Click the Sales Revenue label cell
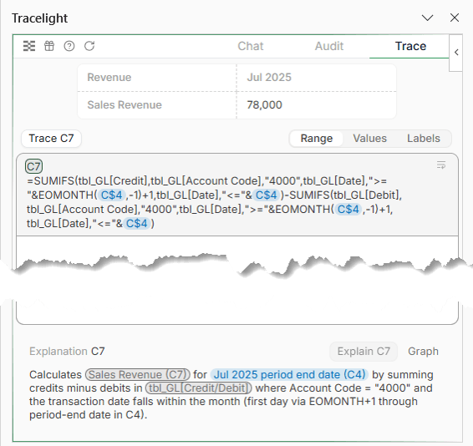The width and height of the screenshot is (473, 446). tap(157, 105)
